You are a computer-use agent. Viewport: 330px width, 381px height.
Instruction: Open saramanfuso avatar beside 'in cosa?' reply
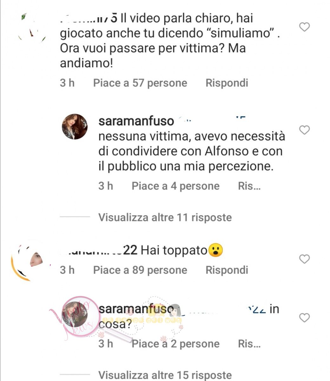[75, 314]
